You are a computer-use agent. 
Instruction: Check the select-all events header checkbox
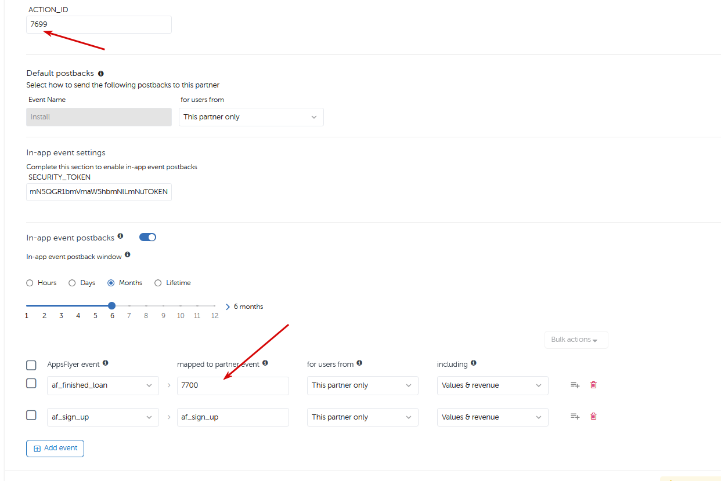pos(31,365)
